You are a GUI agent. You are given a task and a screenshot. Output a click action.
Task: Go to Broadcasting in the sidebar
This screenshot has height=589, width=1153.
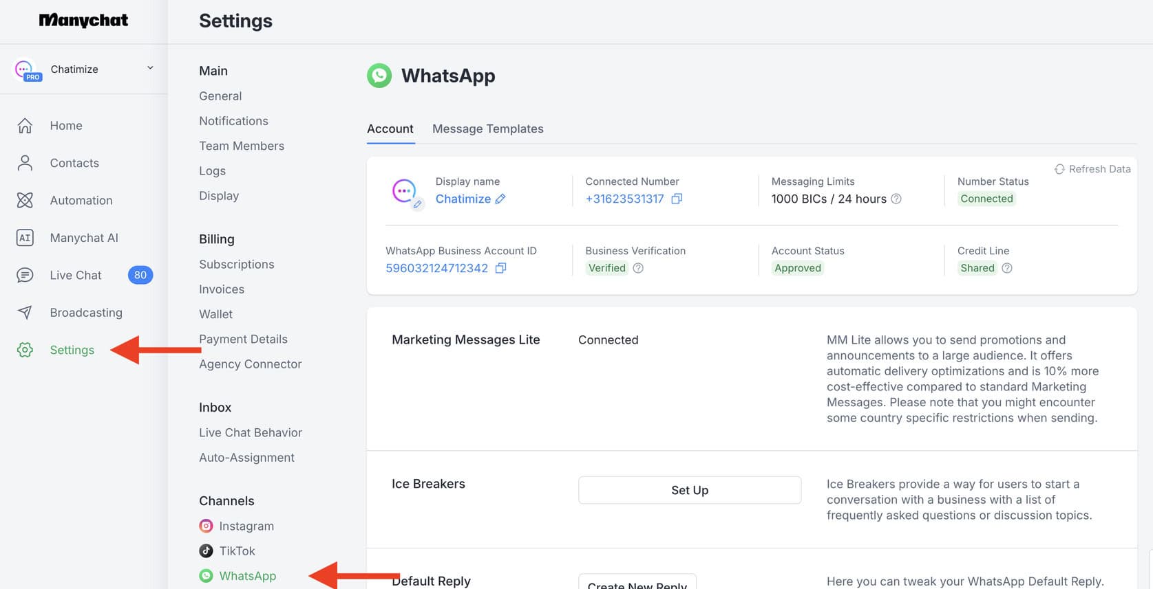point(85,313)
